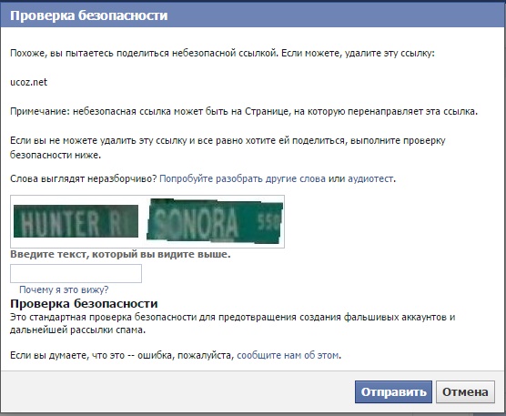Click the bold Проверка безопасности heading below the input

click(x=84, y=304)
